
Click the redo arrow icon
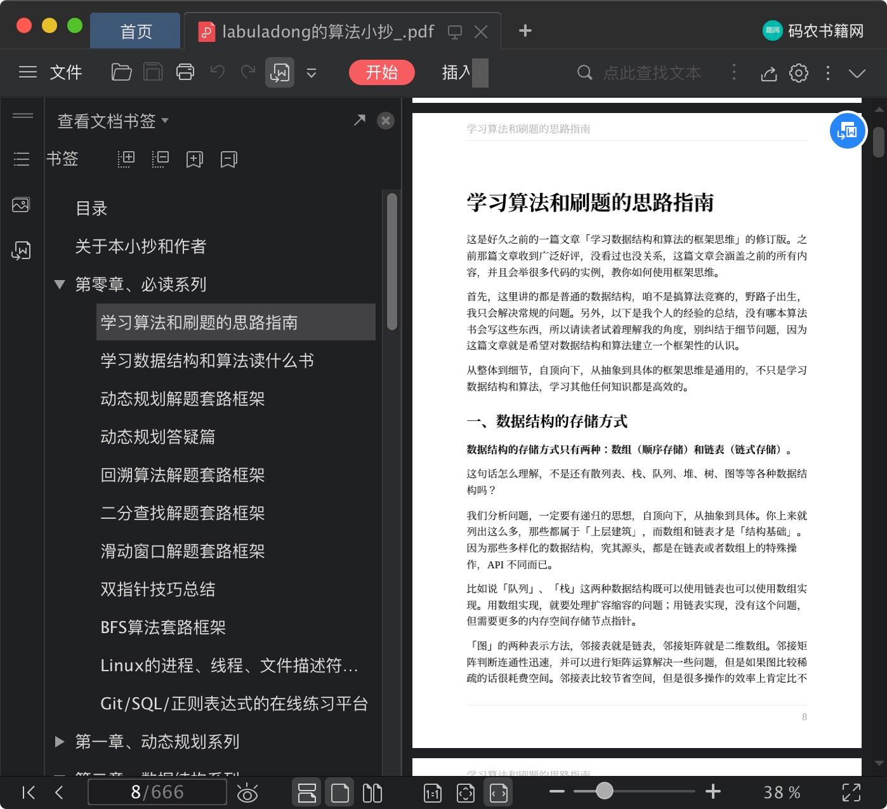tap(248, 72)
